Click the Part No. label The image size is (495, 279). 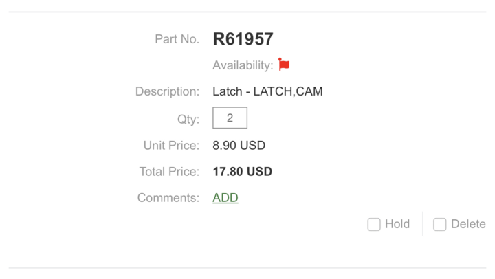coord(177,39)
